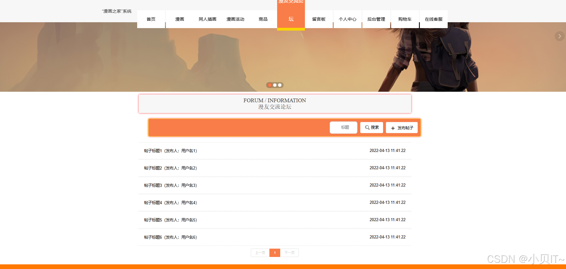The image size is (566, 269).
Task: Click the 发布帖子 button
Action: [x=402, y=128]
